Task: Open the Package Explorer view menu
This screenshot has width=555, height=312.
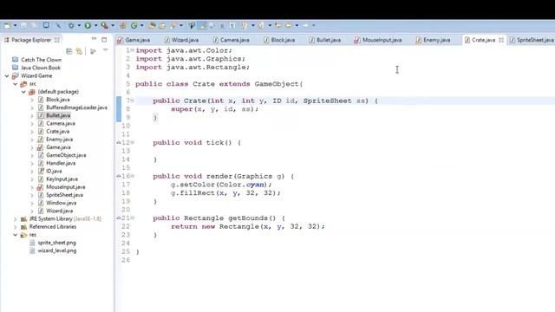Action: coord(105,51)
